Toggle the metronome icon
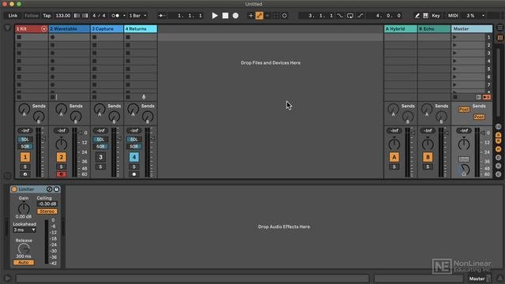 coord(115,16)
